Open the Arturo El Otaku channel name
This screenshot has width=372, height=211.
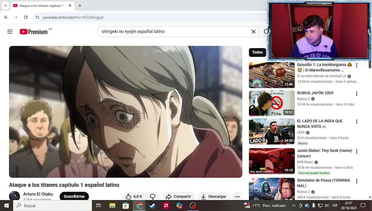point(38,194)
